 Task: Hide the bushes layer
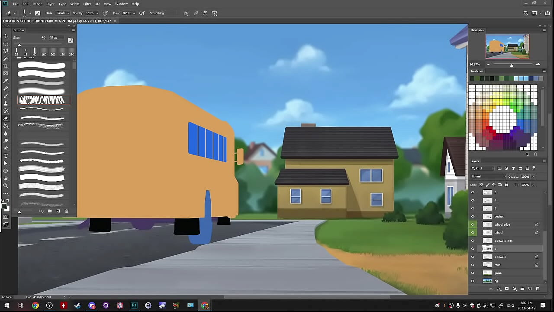pyautogui.click(x=473, y=216)
